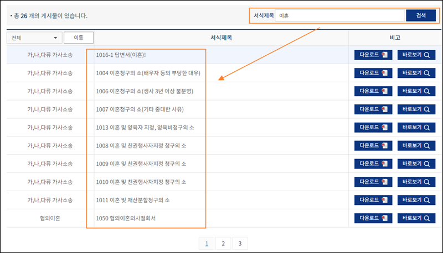Viewport: 443px width, 253px height.
Task: Open the 전체 category dropdown
Action: 34,38
